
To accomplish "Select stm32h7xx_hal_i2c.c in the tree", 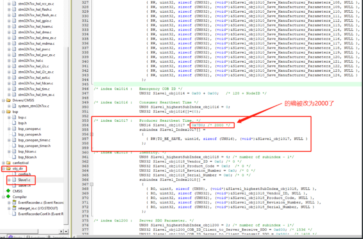I will coord(34,66).
